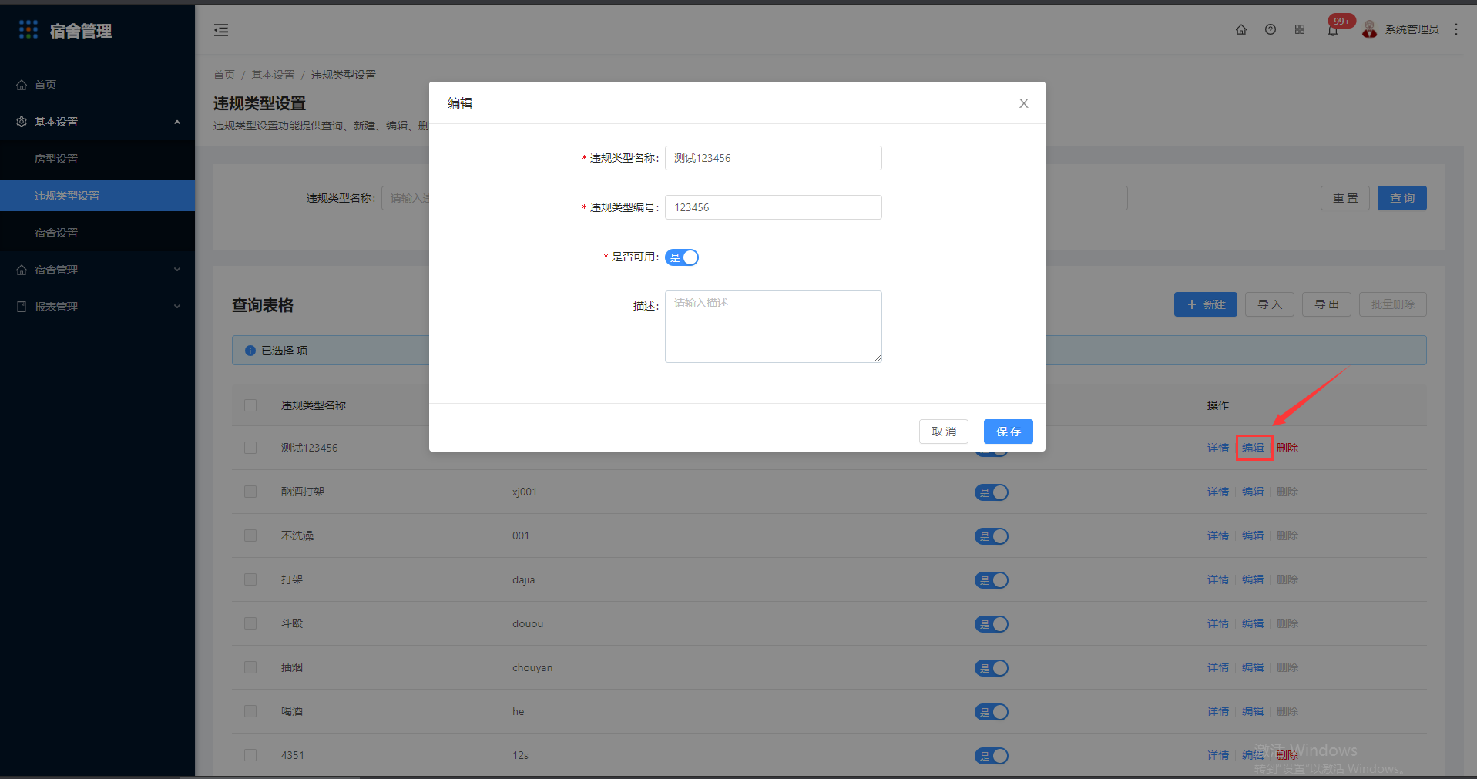Click 详情 link for 抽烟 row
Screen dimensions: 1477x779
coord(1218,667)
